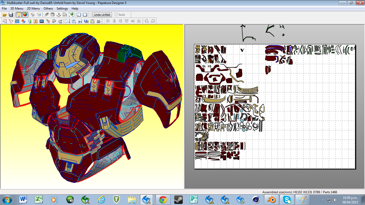Open Microsoft Excel from the taskbar
The height and width of the screenshot is (205, 365).
click(x=39, y=199)
